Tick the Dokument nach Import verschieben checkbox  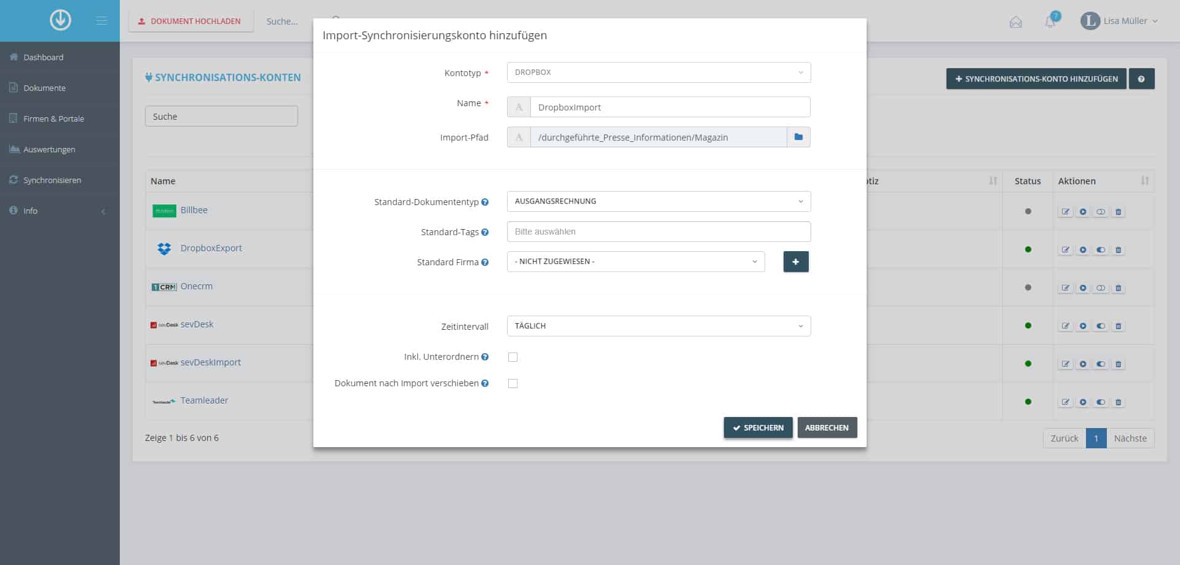513,383
